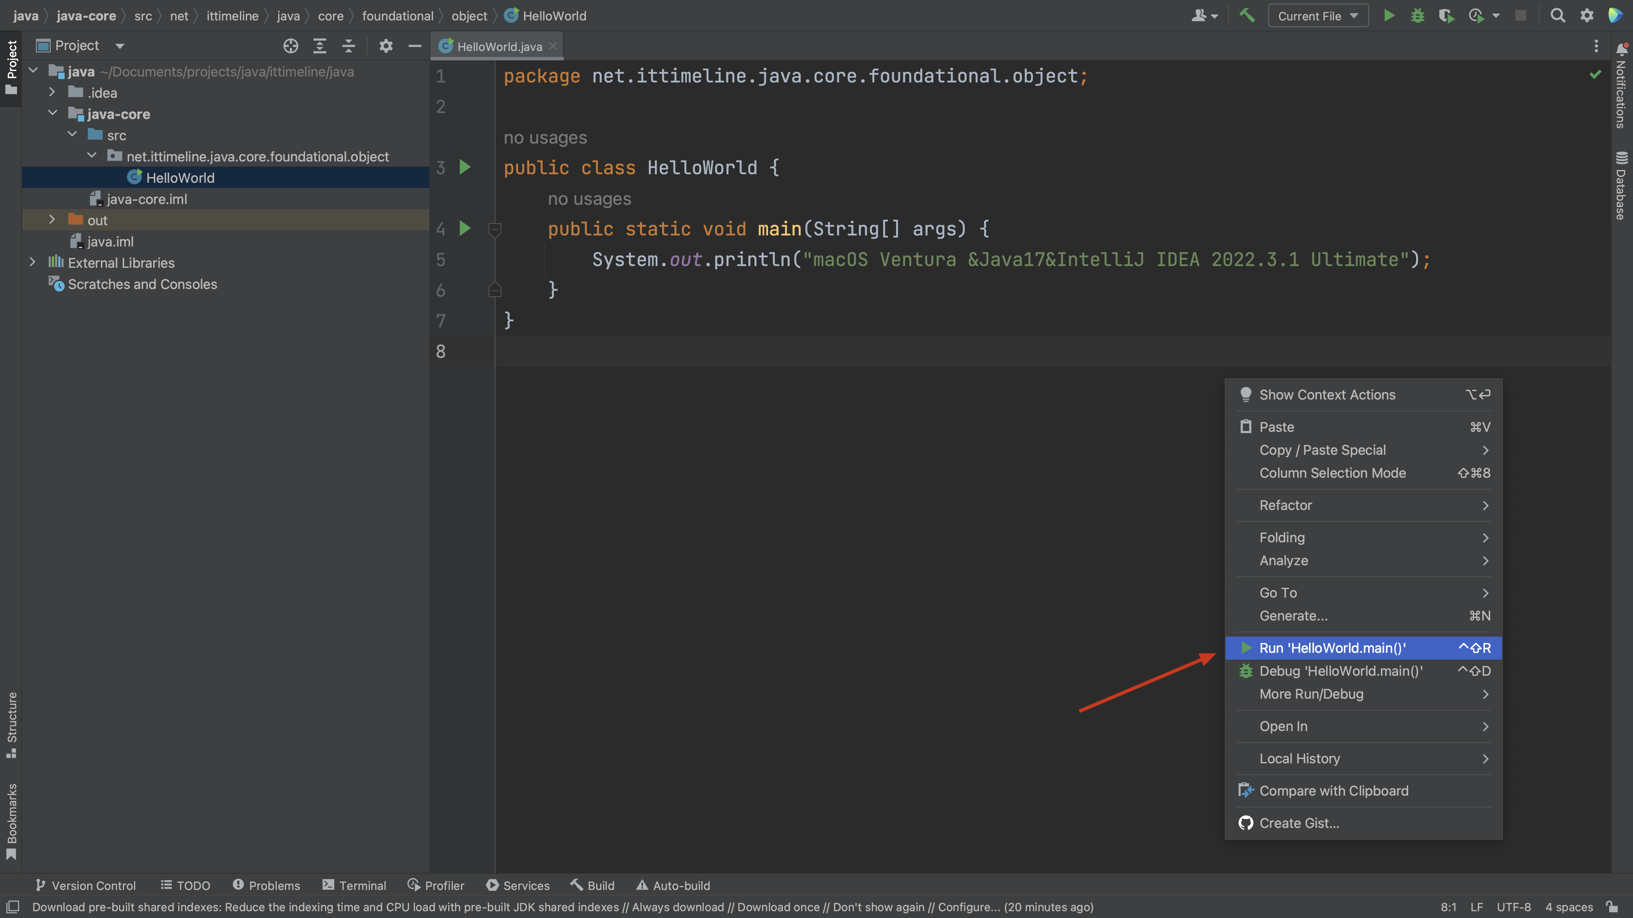This screenshot has height=918, width=1633.
Task: Open IDE settings gear in top toolbar
Action: point(1587,16)
